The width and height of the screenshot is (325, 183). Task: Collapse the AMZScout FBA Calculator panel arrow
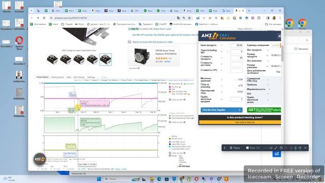[x=279, y=36]
